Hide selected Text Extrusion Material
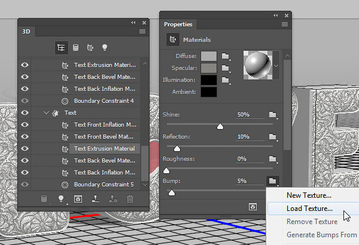Viewport: 359px width, 245px height. tap(25, 148)
